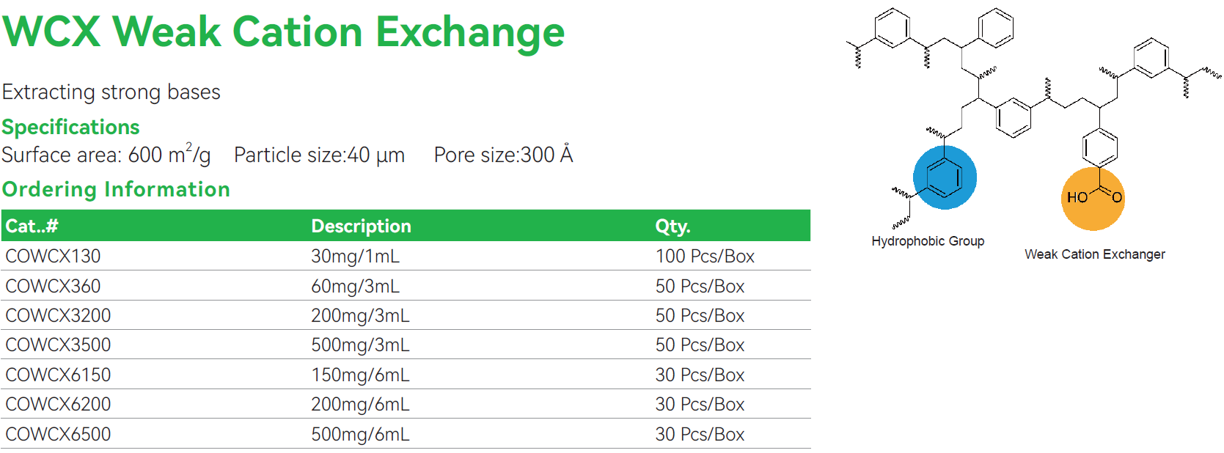Select the "Cat..#" column header
The image size is (1224, 453).
[32, 226]
